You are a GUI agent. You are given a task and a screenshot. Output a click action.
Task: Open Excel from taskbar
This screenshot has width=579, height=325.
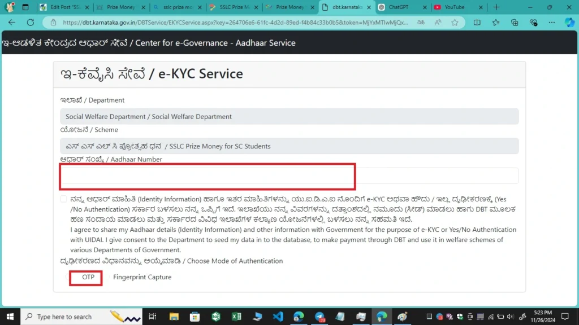[x=236, y=317]
